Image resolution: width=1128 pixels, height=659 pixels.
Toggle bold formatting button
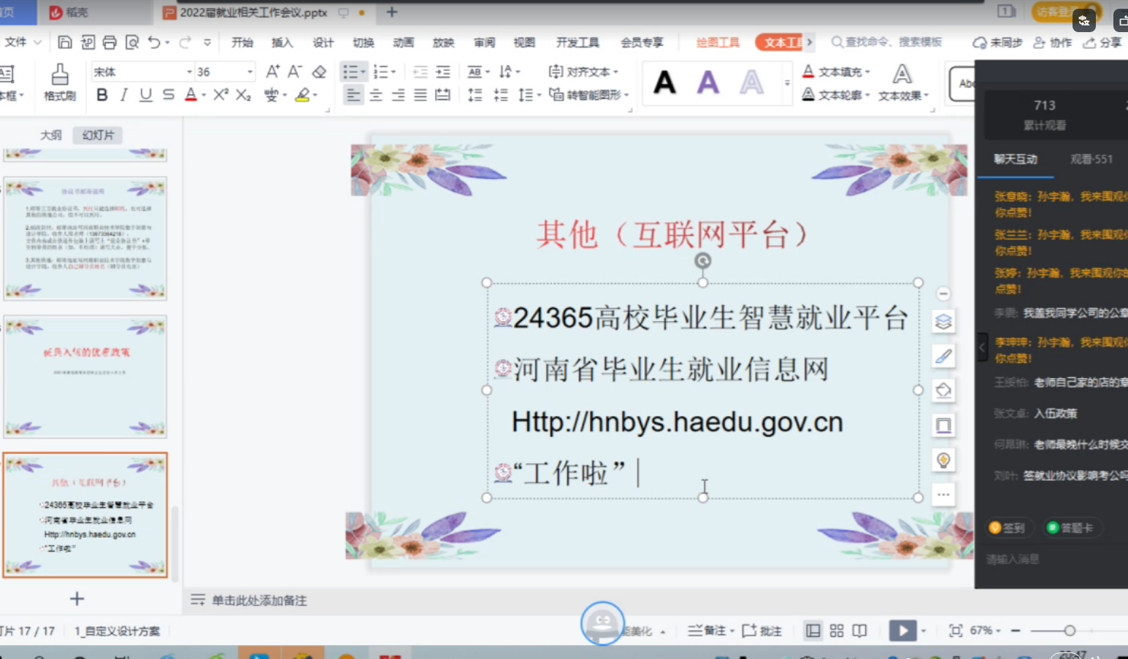click(x=101, y=95)
